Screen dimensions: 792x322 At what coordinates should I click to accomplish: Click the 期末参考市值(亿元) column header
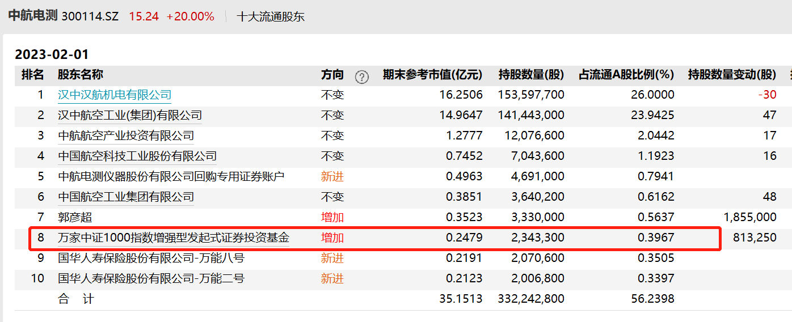tap(433, 75)
